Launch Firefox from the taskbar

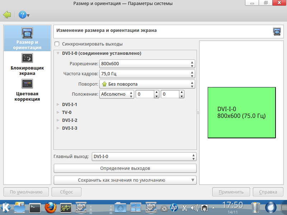tap(50, 208)
